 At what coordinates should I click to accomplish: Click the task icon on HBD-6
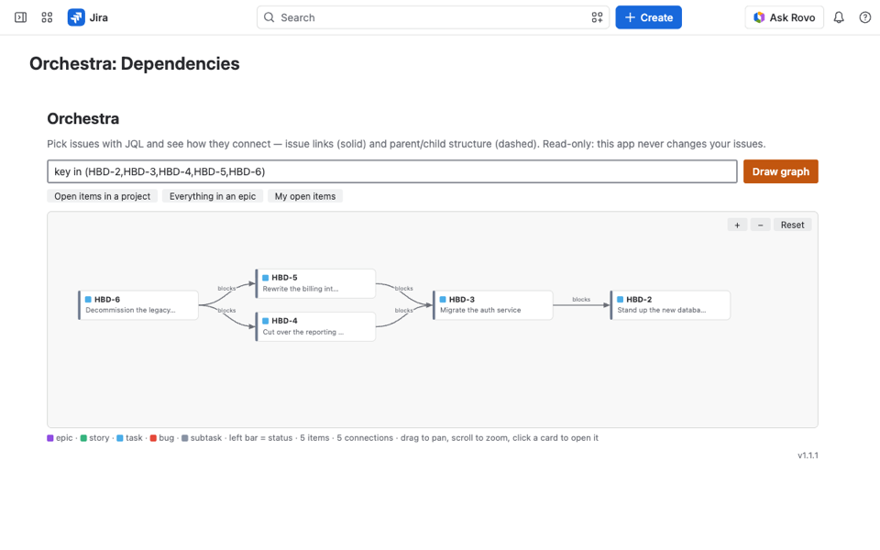pos(88,300)
